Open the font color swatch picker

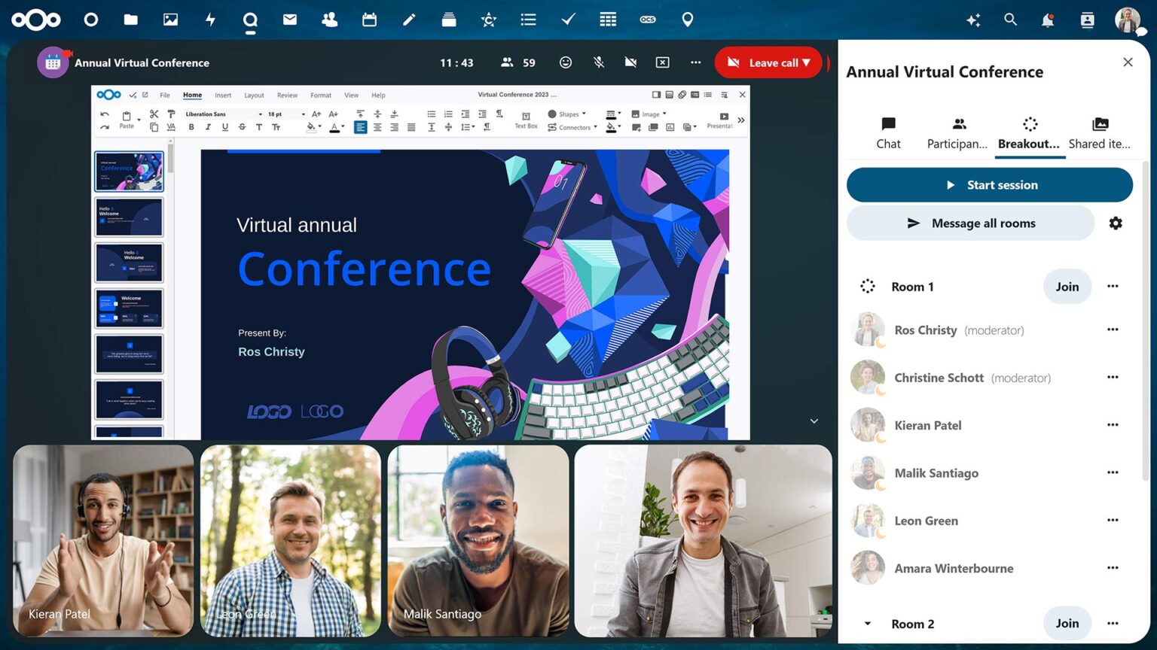click(336, 127)
